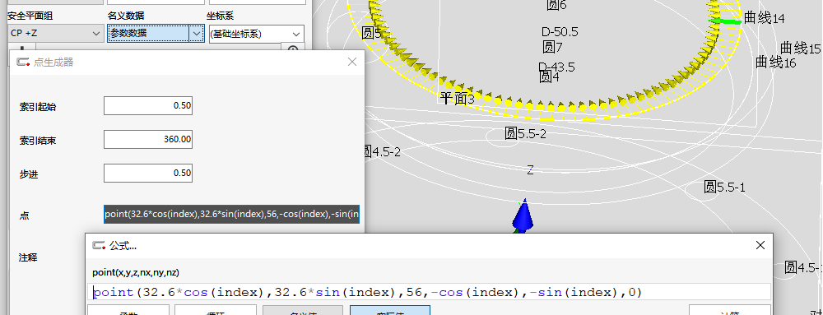Click the point(x,y,z,nx,ny,nz) syntax hint
823x315 pixels.
(x=136, y=272)
